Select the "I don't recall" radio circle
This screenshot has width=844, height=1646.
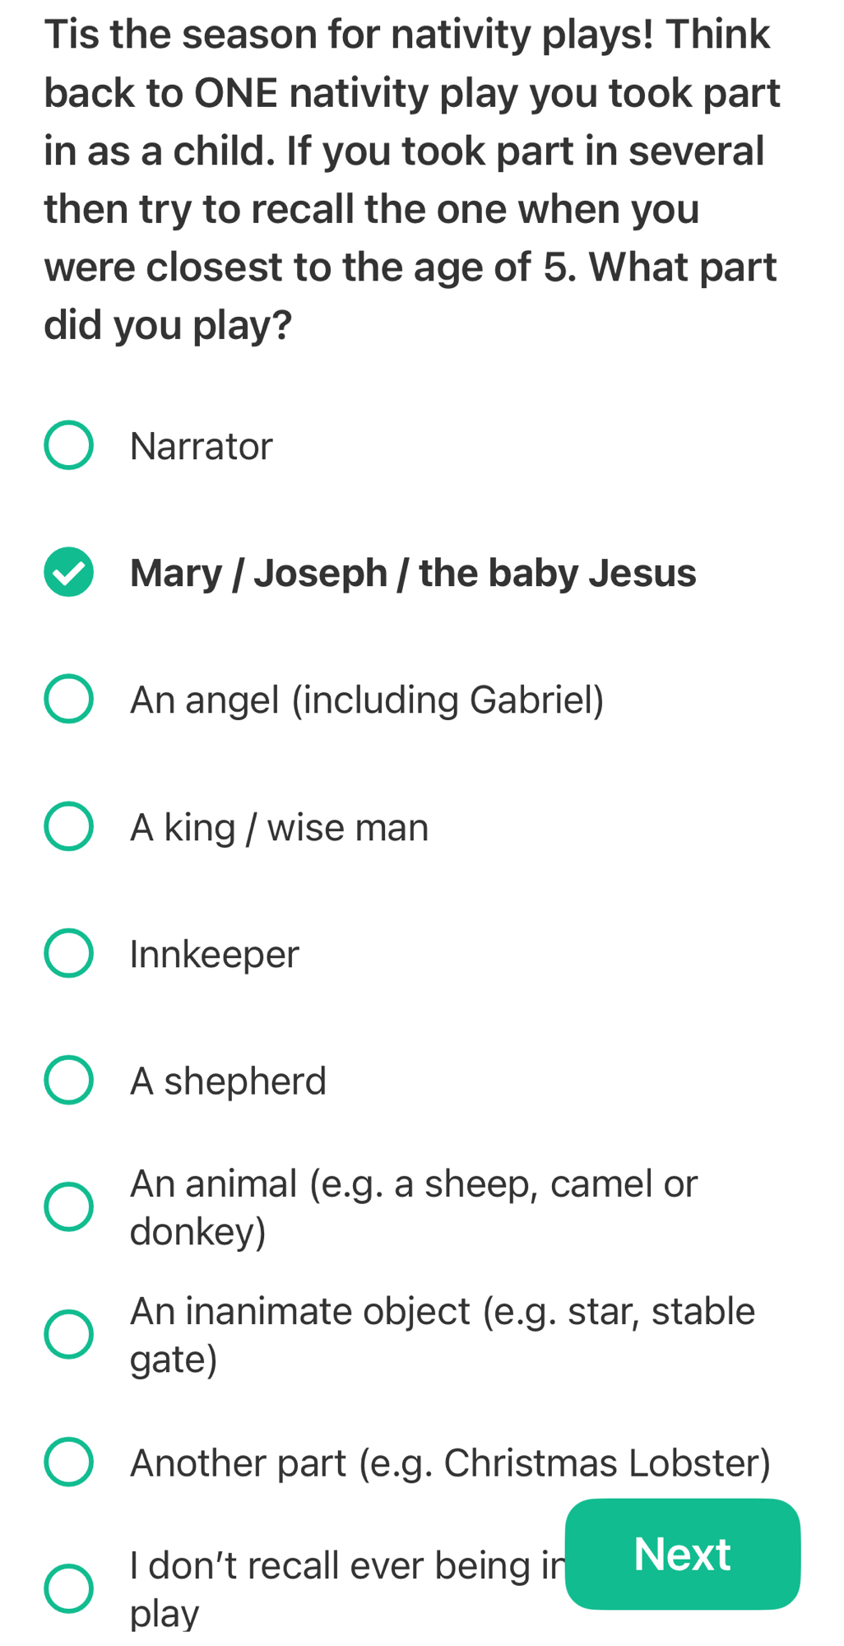pyautogui.click(x=68, y=1588)
